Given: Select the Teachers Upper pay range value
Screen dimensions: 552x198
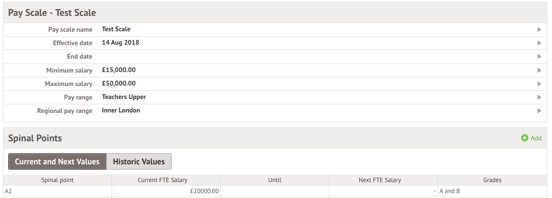Looking at the screenshot, I should pos(124,97).
